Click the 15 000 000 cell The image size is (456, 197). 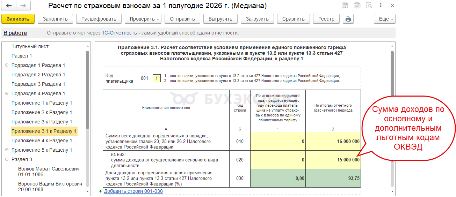coord(333,160)
